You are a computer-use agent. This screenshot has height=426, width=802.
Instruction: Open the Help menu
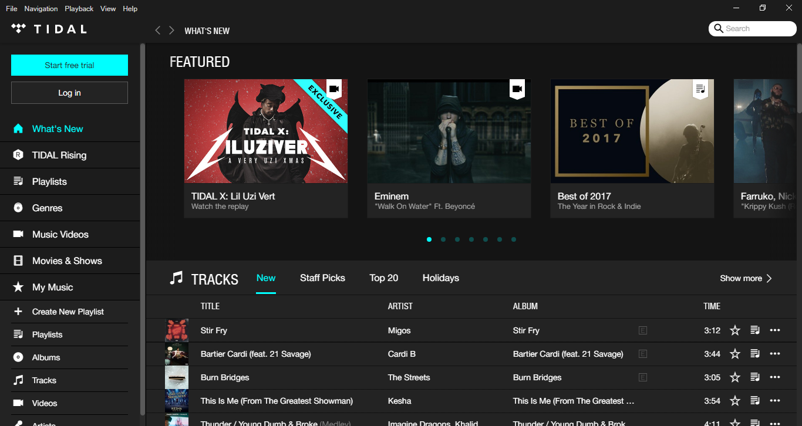pyautogui.click(x=130, y=8)
